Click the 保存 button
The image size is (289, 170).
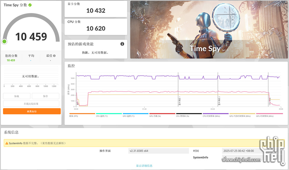coord(45,96)
